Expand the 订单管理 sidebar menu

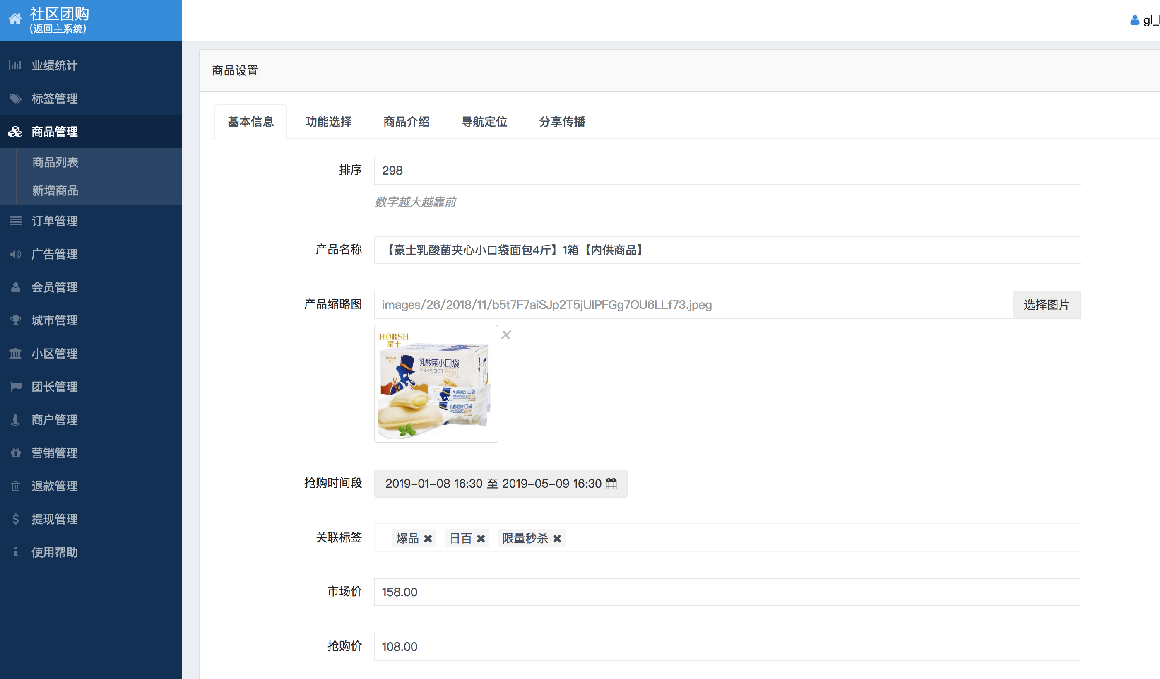[x=54, y=221]
